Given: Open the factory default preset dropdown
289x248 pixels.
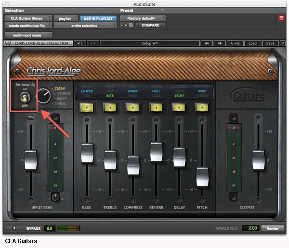Looking at the screenshot, I should coord(143,18).
